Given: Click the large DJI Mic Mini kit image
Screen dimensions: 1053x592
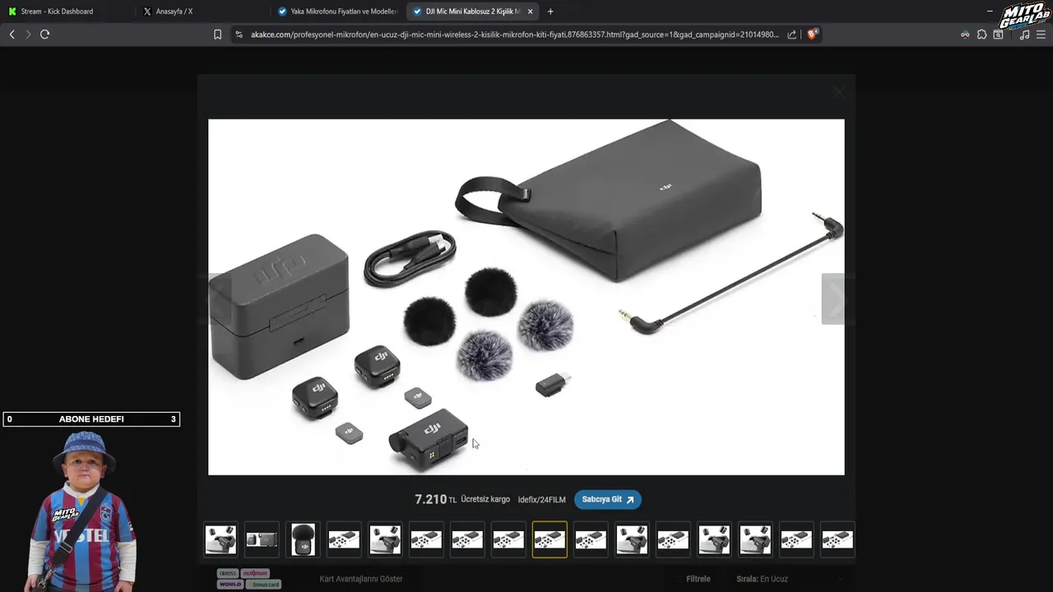Looking at the screenshot, I should 526,297.
